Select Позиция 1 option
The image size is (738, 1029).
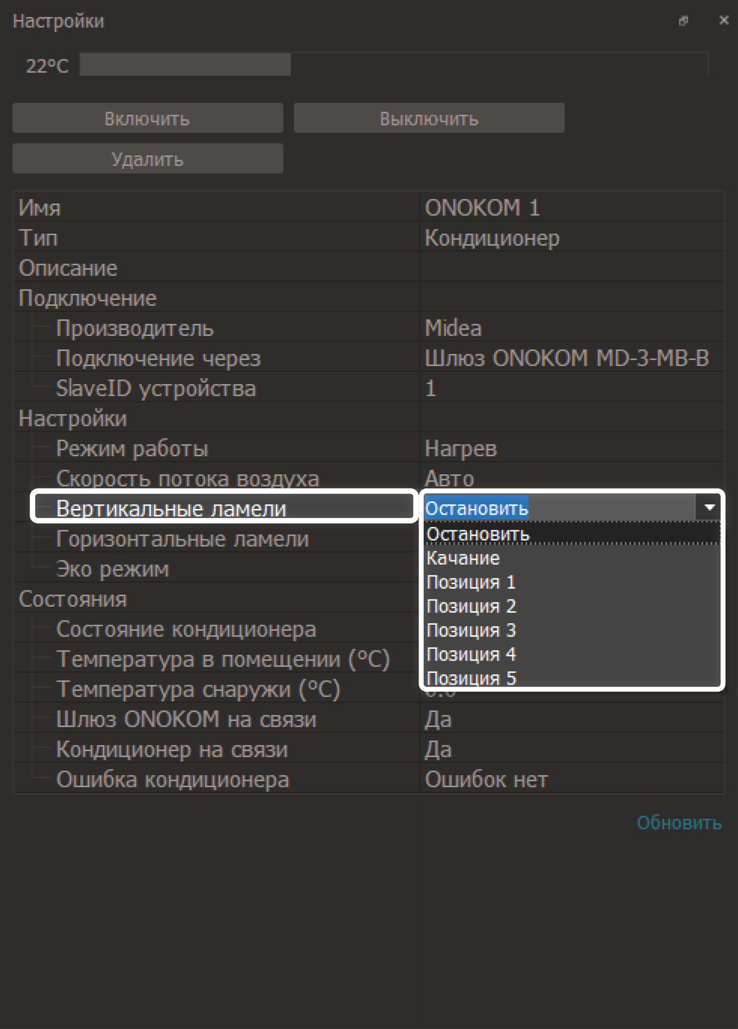(471, 582)
